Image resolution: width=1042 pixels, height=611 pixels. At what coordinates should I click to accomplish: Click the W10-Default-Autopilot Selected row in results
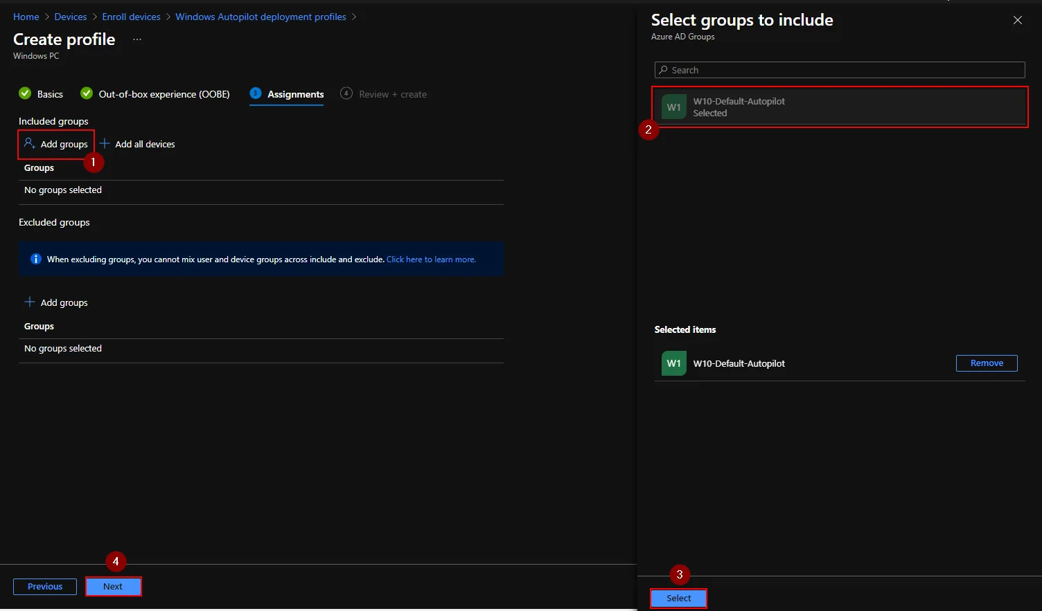[840, 107]
